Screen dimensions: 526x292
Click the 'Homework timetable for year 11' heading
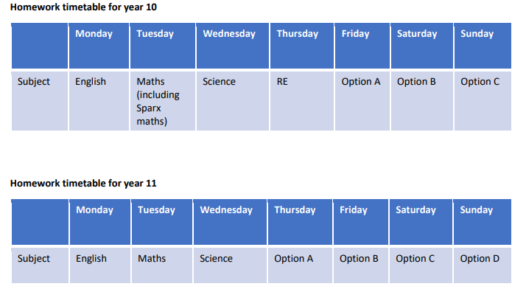click(x=83, y=184)
